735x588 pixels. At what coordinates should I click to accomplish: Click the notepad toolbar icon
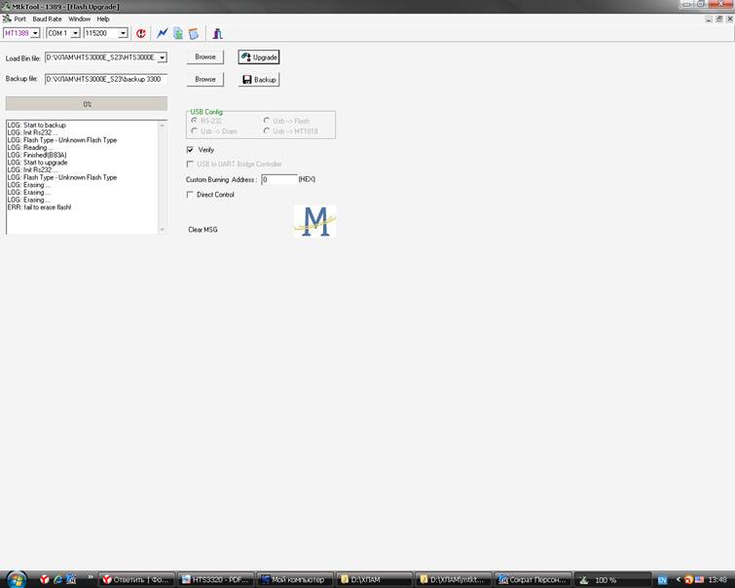193,33
